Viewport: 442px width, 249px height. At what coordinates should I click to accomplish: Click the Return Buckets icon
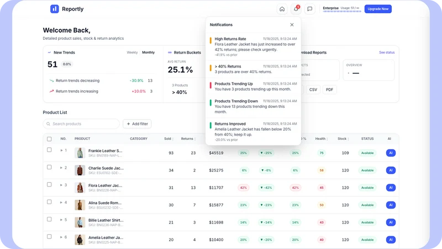[x=170, y=53]
